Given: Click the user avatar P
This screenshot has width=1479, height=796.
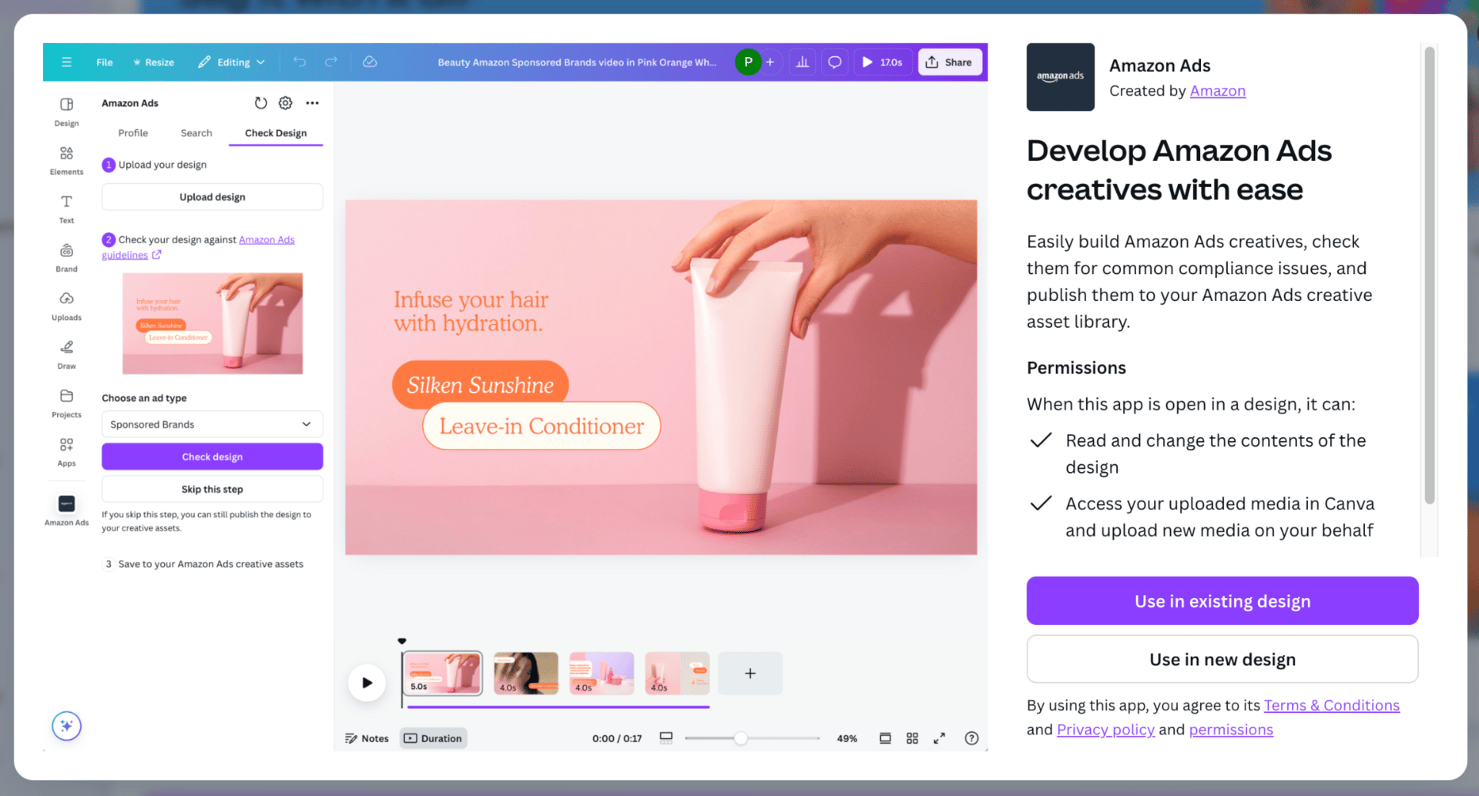Looking at the screenshot, I should [x=748, y=62].
